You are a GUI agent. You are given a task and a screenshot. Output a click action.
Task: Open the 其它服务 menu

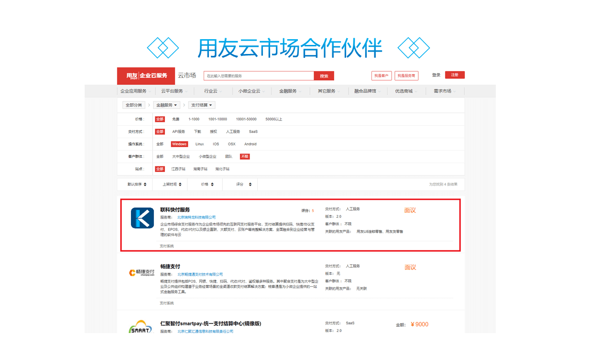coord(329,91)
